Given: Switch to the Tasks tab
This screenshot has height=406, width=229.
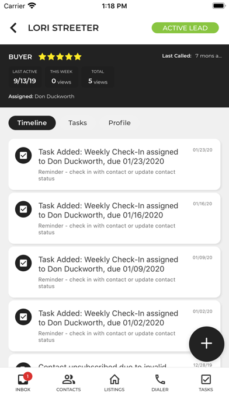Looking at the screenshot, I should pyautogui.click(x=78, y=123).
